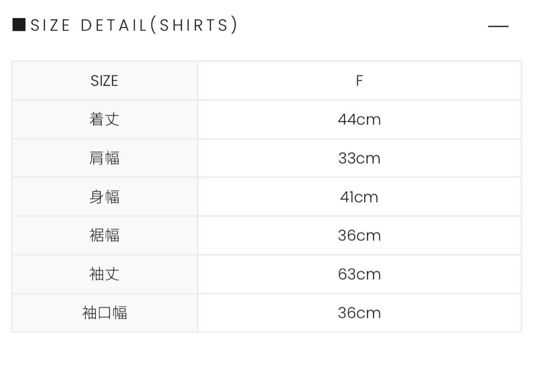Select the 44cm measurement value
This screenshot has height=375, width=533.
click(x=359, y=120)
